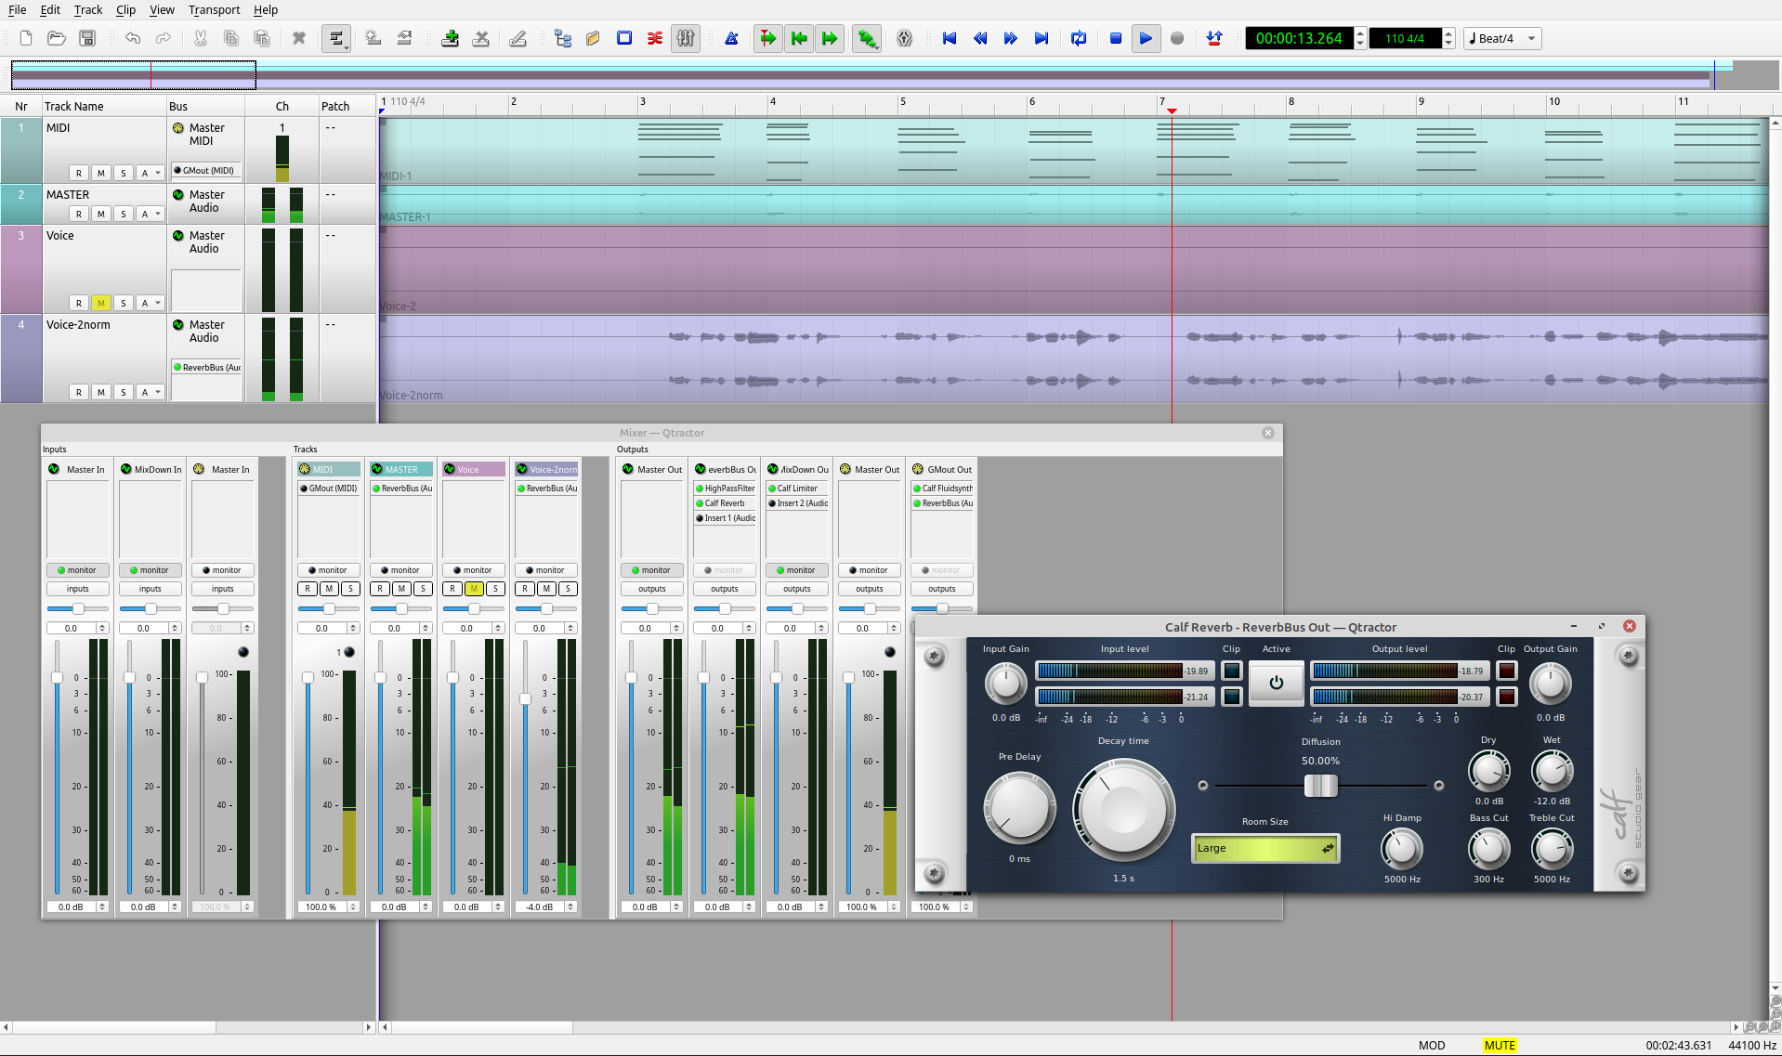Image resolution: width=1782 pixels, height=1056 pixels.
Task: Open Connections window red icon
Action: pyautogui.click(x=655, y=38)
